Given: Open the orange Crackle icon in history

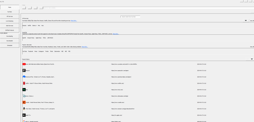Looking at the screenshot, I should tap(24, 103).
